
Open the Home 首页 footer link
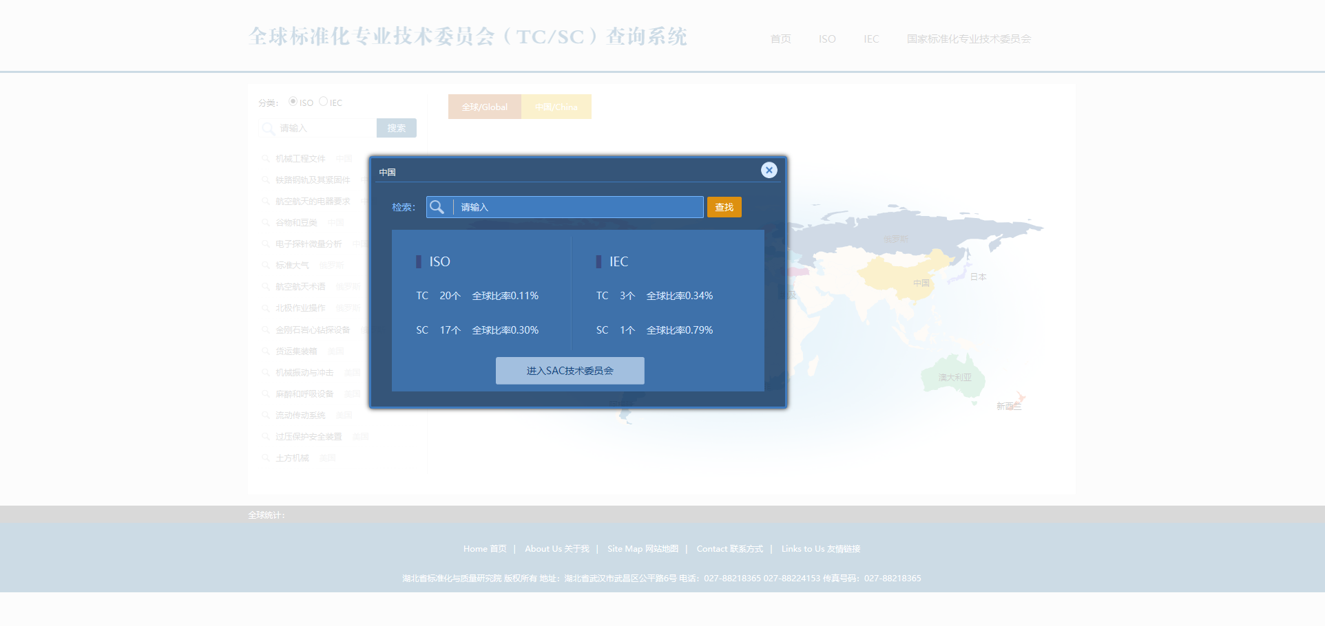485,549
